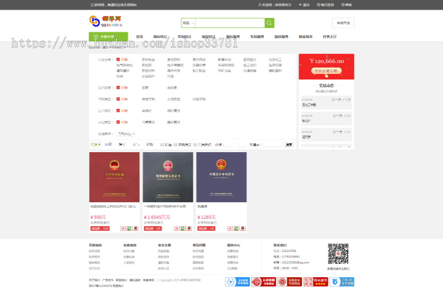
Task: Click 退出 logout link in top bar
Action: pos(304,5)
